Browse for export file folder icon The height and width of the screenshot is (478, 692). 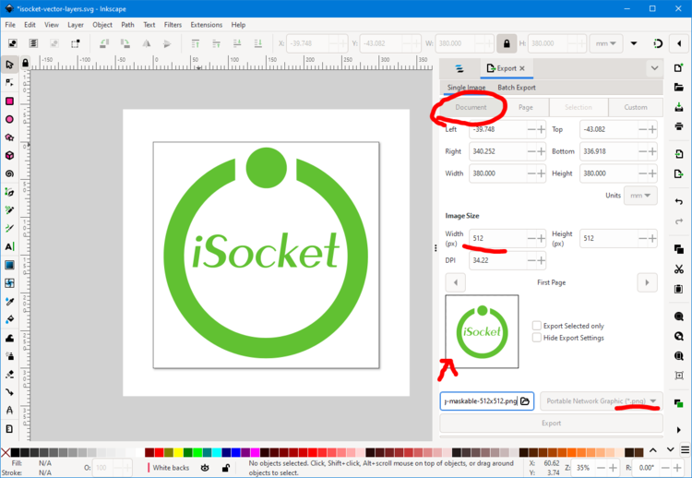(525, 401)
